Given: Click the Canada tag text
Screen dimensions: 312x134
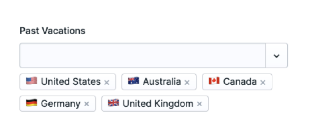Looking at the screenshot, I should (240, 82).
